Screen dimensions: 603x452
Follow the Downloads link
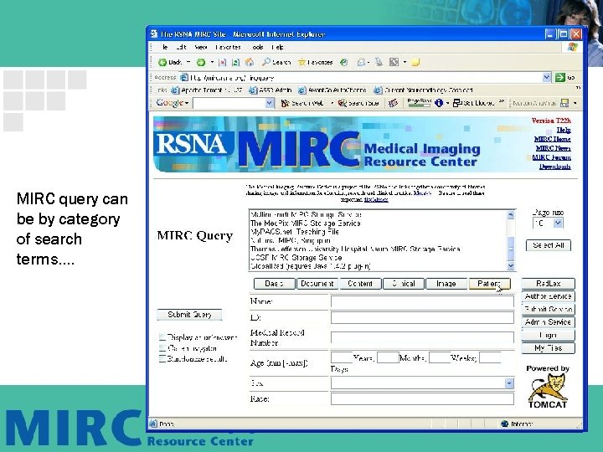click(554, 167)
